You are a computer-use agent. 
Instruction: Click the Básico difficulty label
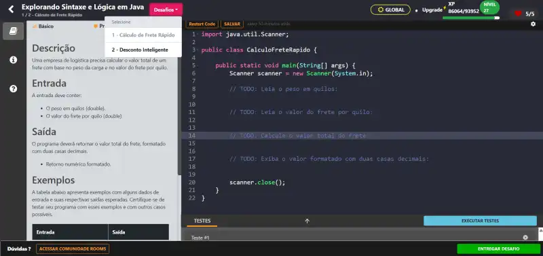tap(43, 26)
